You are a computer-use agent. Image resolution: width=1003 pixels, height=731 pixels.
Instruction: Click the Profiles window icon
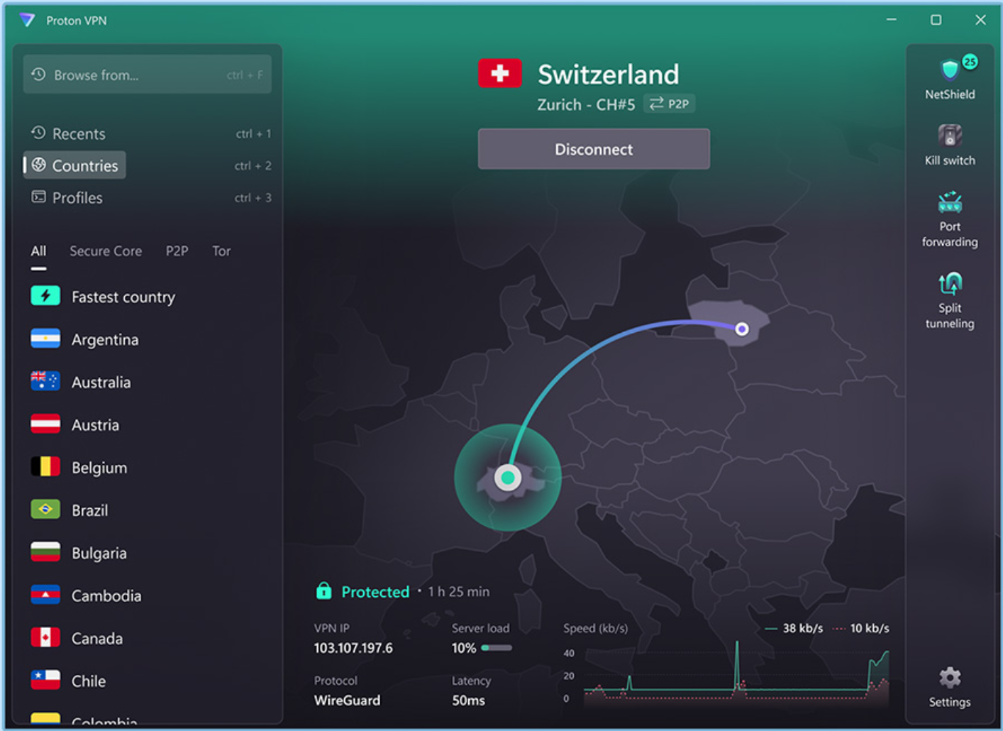[38, 197]
